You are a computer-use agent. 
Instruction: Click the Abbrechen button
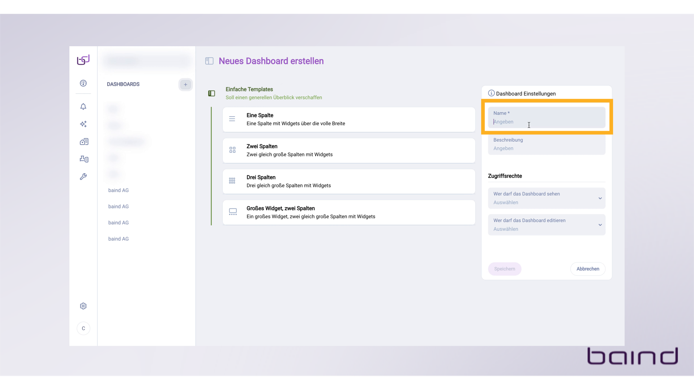pyautogui.click(x=587, y=269)
